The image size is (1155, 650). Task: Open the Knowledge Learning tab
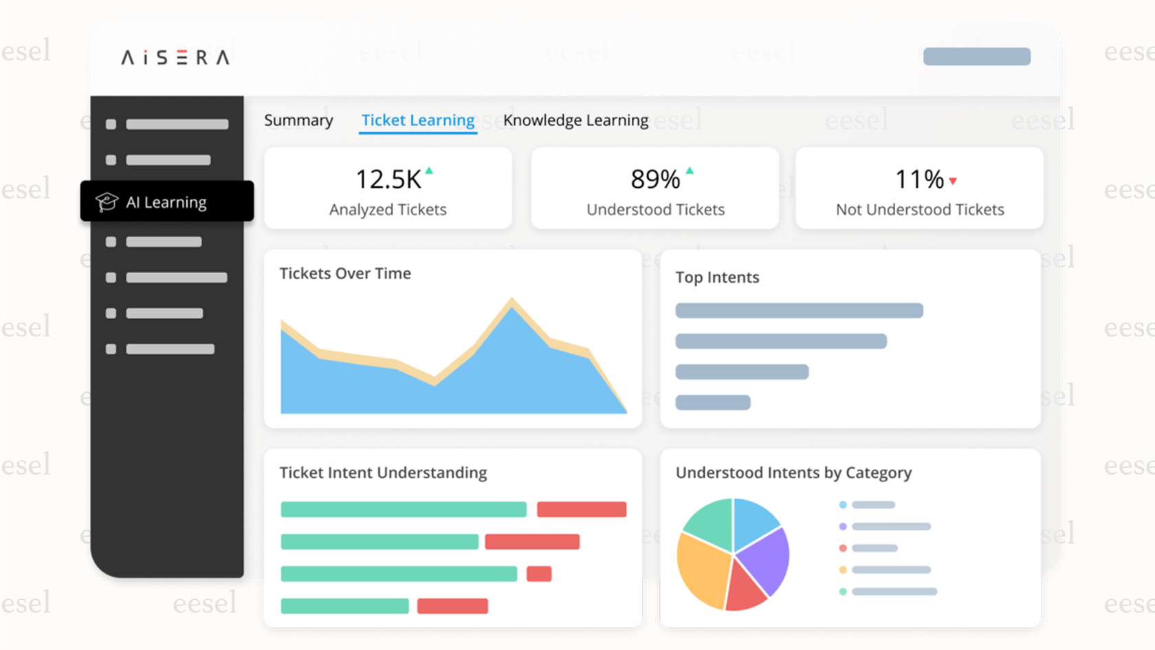point(576,120)
